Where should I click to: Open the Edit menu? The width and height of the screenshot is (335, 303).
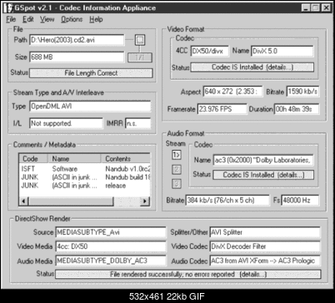pos(28,19)
